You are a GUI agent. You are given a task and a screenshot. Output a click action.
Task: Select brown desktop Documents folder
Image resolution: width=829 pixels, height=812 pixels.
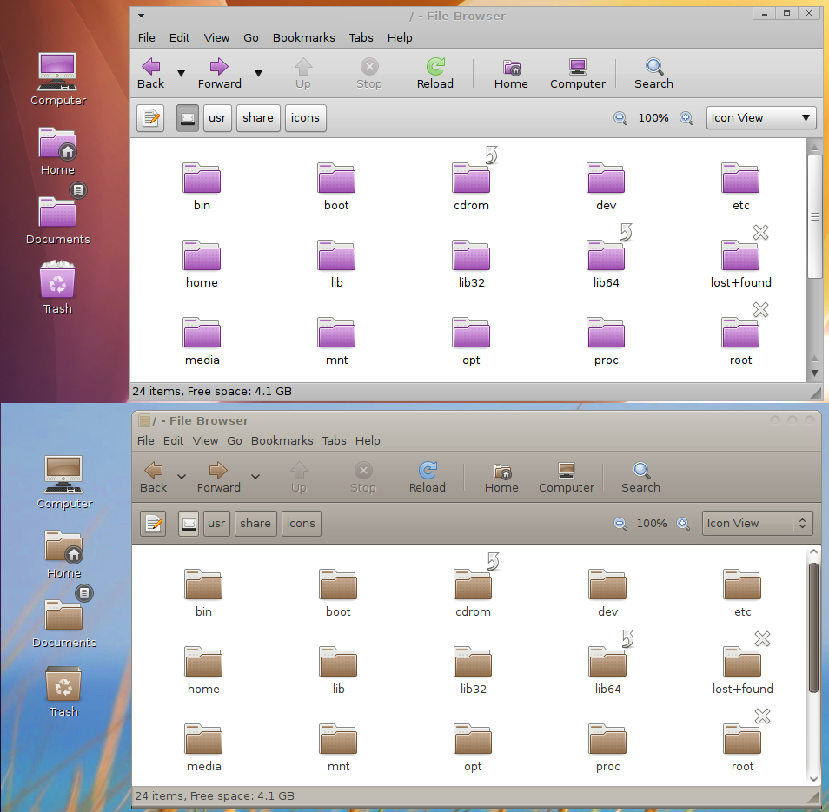(x=63, y=616)
